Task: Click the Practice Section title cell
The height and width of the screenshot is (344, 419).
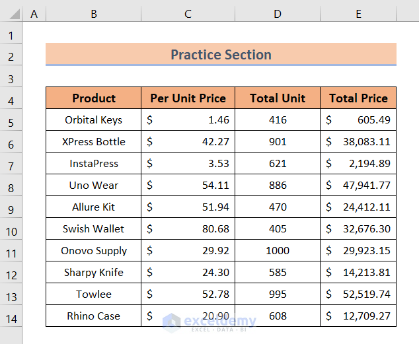Action: pyautogui.click(x=221, y=55)
